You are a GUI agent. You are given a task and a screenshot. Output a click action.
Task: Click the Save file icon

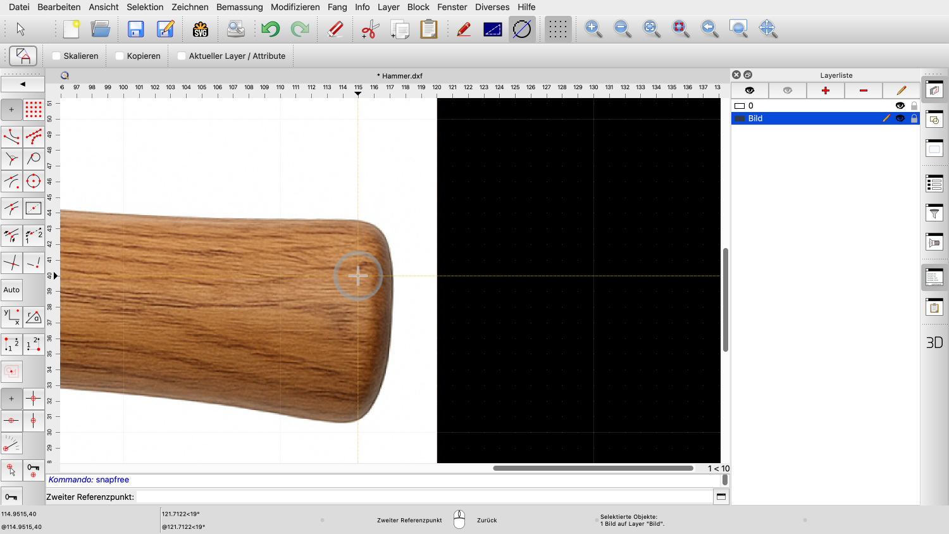pyautogui.click(x=135, y=29)
